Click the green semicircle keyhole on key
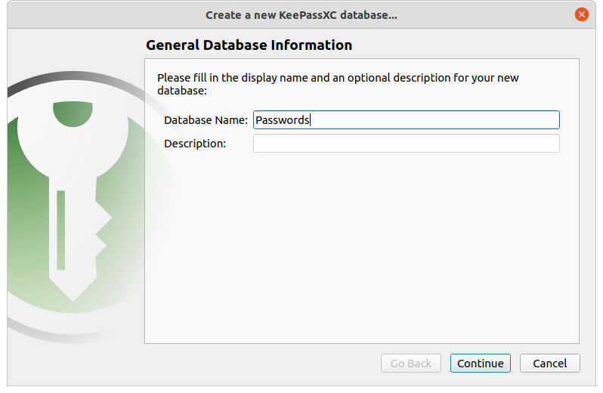 pyautogui.click(x=73, y=114)
